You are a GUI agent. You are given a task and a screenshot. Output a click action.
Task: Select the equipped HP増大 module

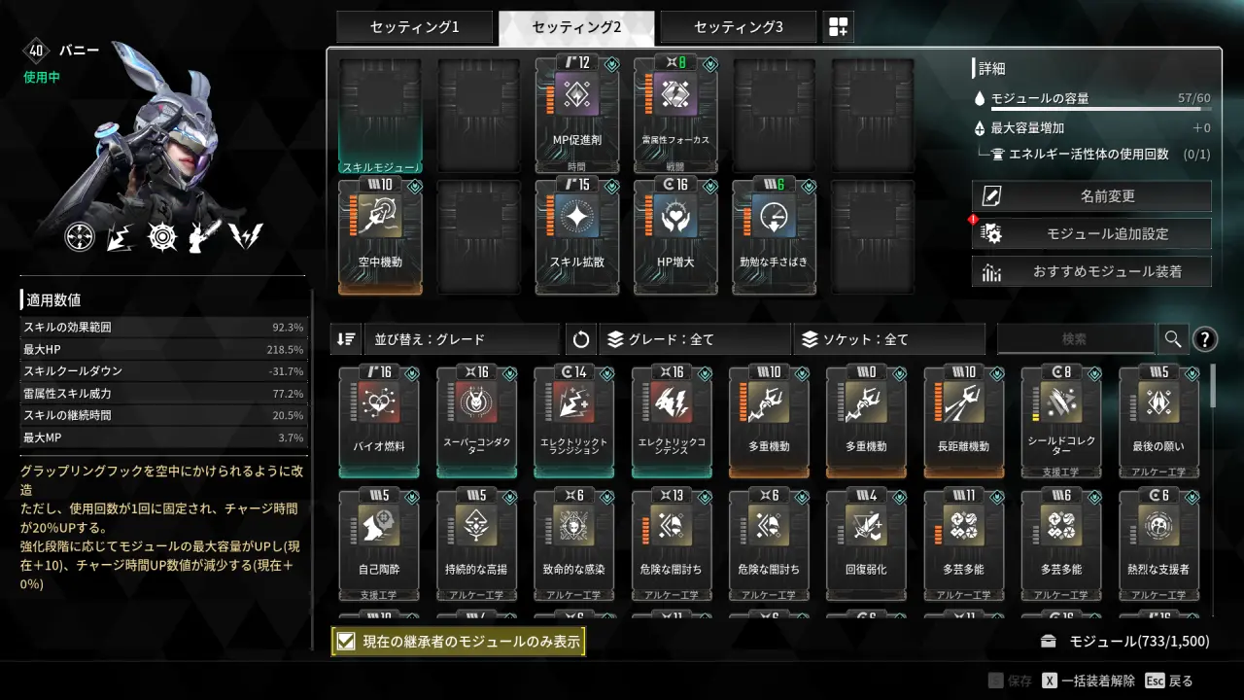tap(675, 236)
